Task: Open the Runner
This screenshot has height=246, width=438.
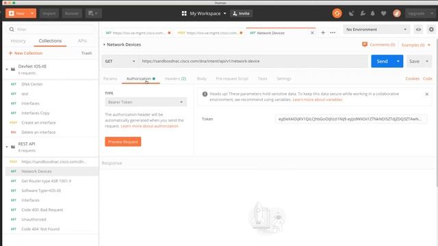Action: (72, 14)
